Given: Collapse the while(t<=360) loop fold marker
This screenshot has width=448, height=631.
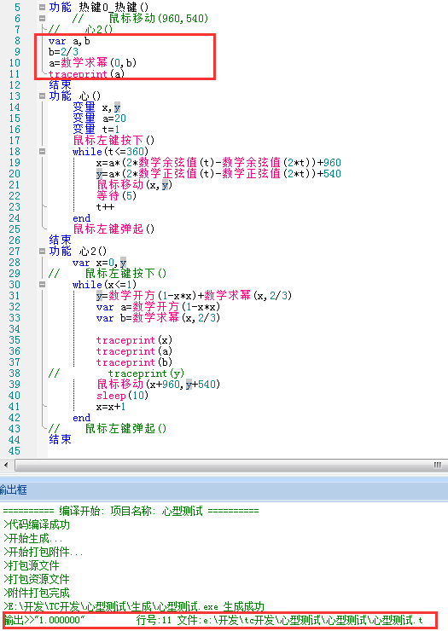Looking at the screenshot, I should click(42, 151).
